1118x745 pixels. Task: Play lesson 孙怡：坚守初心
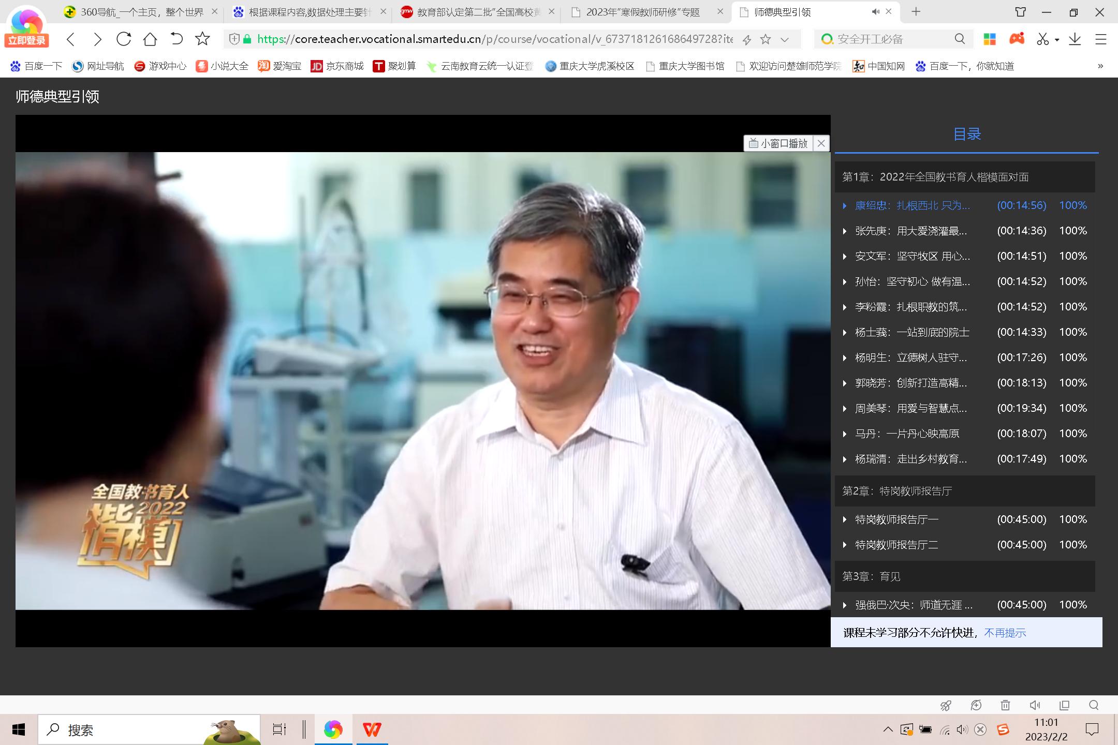coord(965,281)
